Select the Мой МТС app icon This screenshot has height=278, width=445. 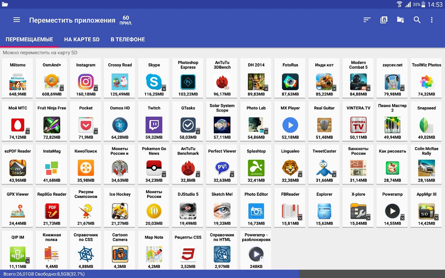click(18, 125)
